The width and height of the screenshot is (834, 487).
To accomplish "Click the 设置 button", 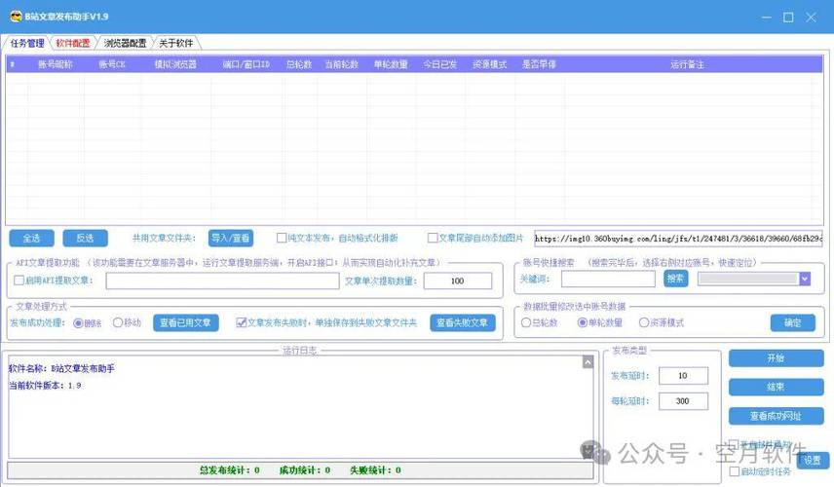I will point(813,461).
